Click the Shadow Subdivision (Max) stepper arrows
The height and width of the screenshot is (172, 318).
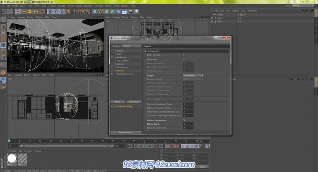click(193, 108)
